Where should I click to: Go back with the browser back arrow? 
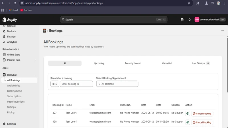(3, 3)
